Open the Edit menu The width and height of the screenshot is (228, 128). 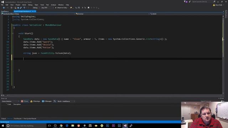pyautogui.click(x=7, y=5)
